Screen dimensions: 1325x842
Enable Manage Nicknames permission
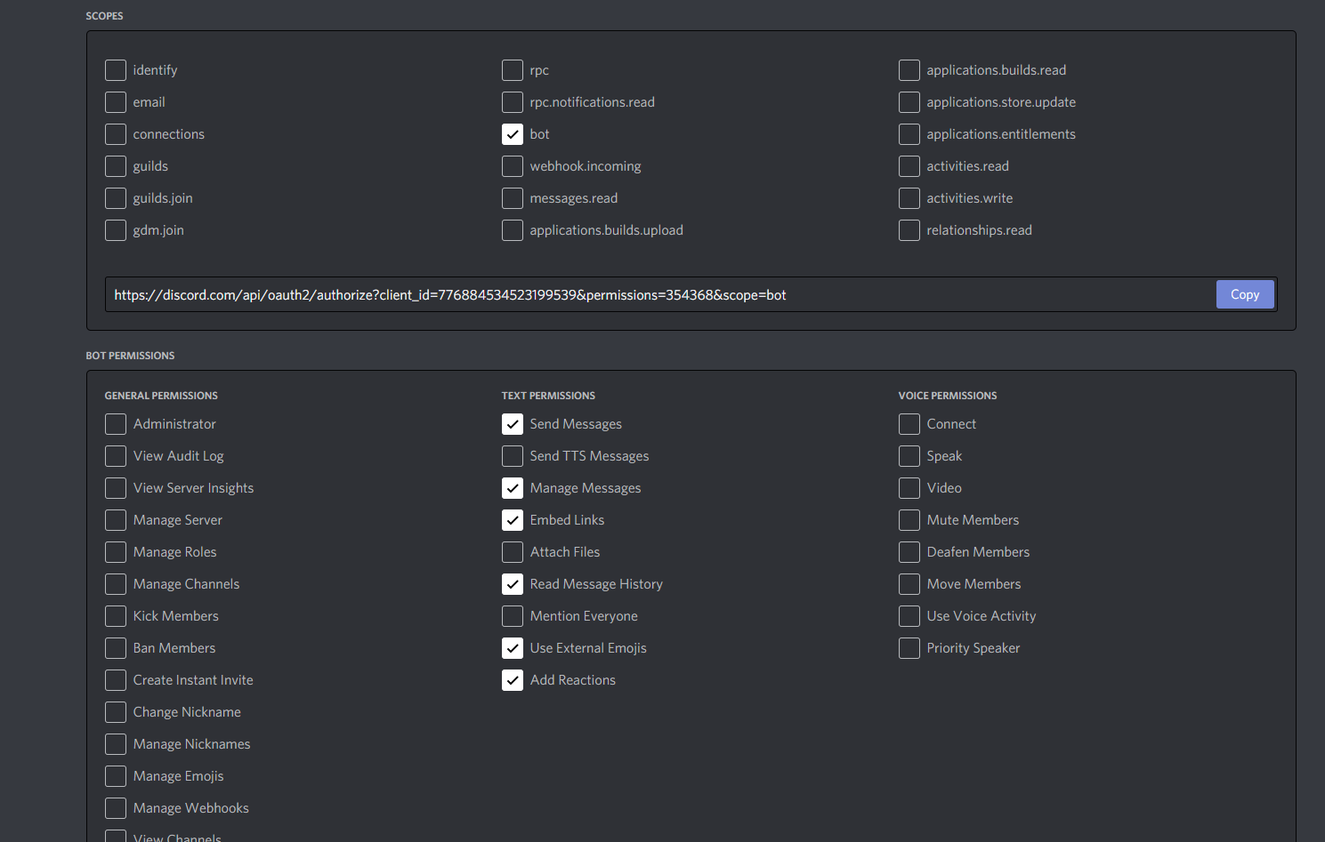point(116,744)
